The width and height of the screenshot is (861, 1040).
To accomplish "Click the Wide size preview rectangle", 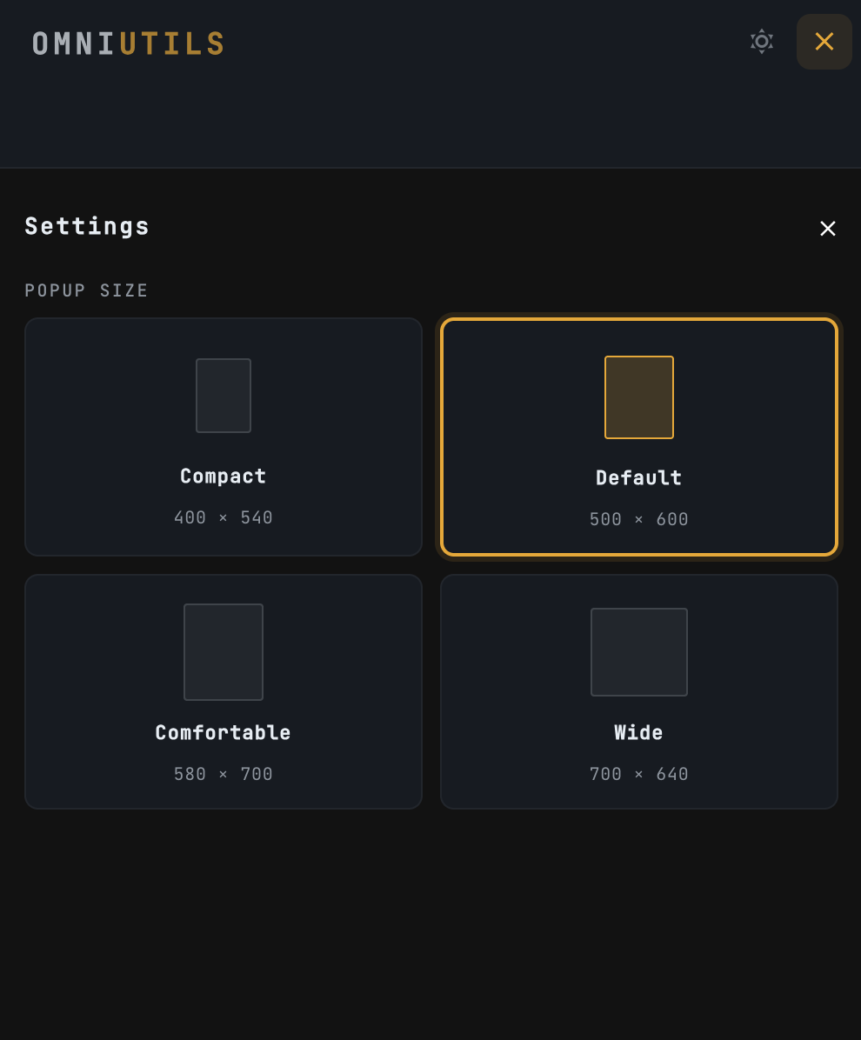I will coord(638,652).
